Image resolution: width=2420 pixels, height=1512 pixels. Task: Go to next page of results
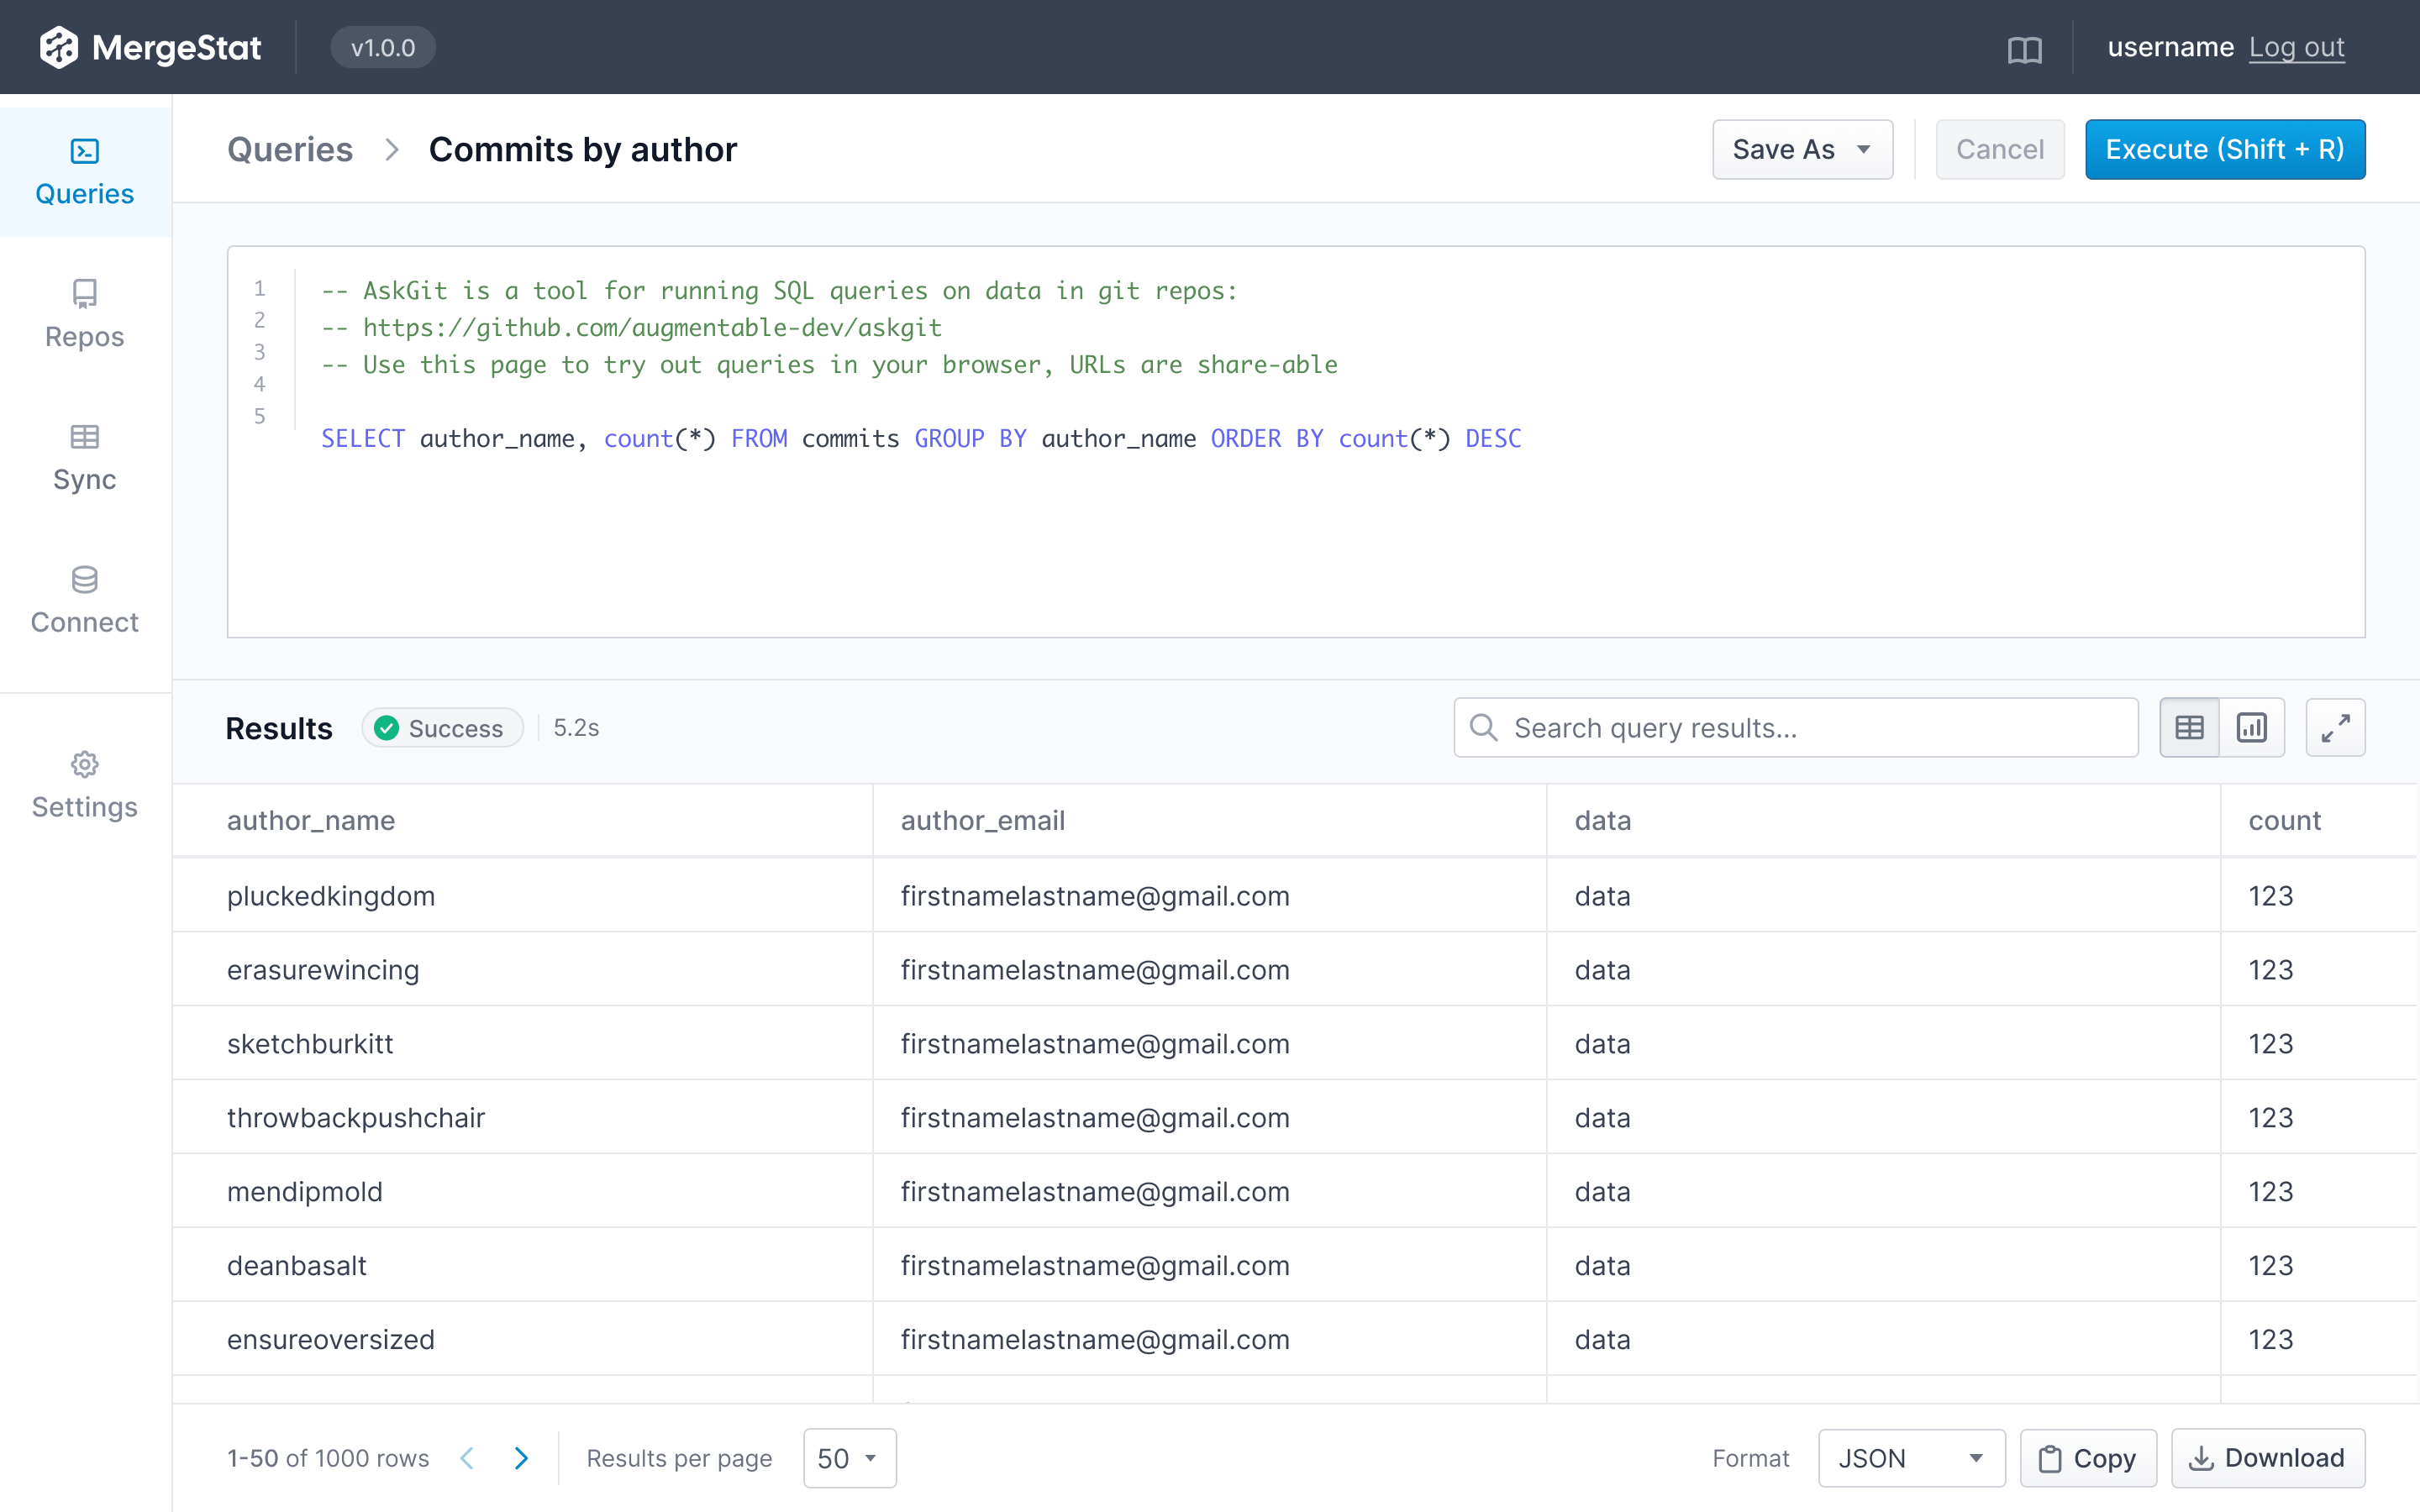point(522,1458)
